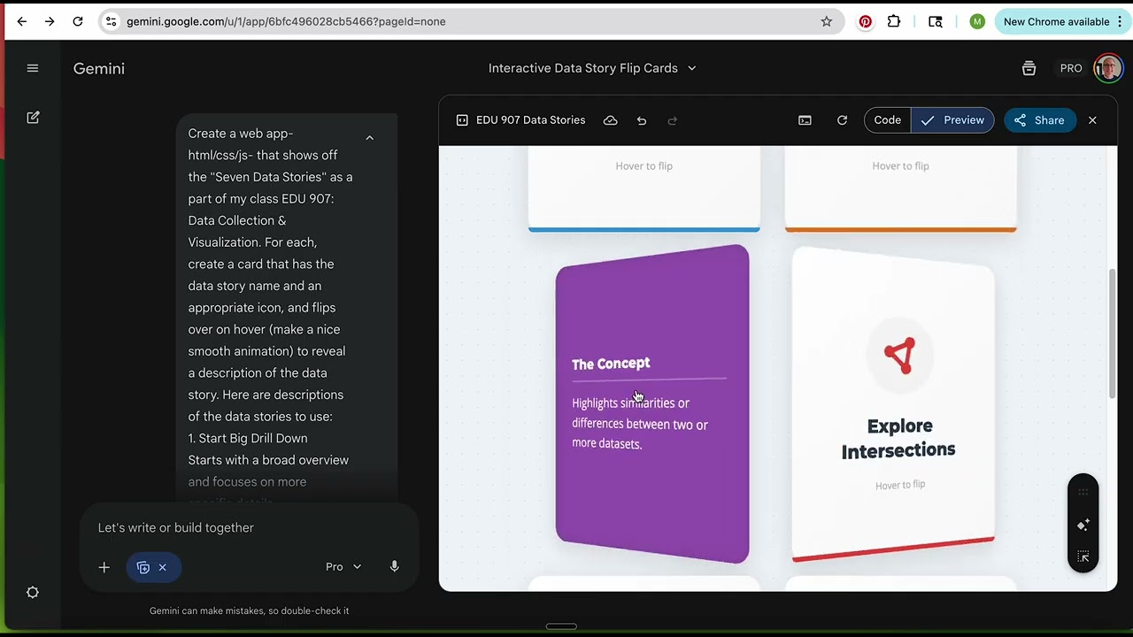Open the Gemini main menu hamburger
This screenshot has width=1133, height=637.
coord(33,68)
